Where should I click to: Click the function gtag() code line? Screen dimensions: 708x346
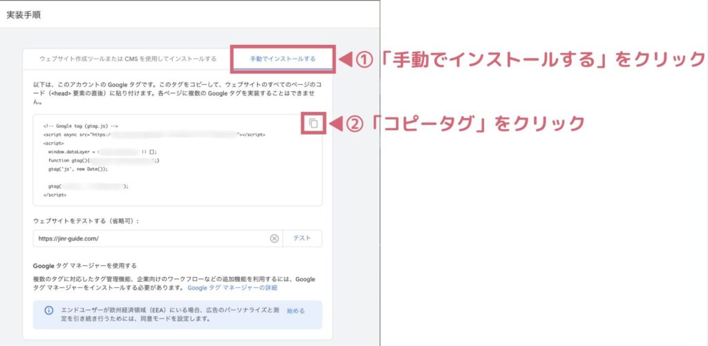pos(104,161)
